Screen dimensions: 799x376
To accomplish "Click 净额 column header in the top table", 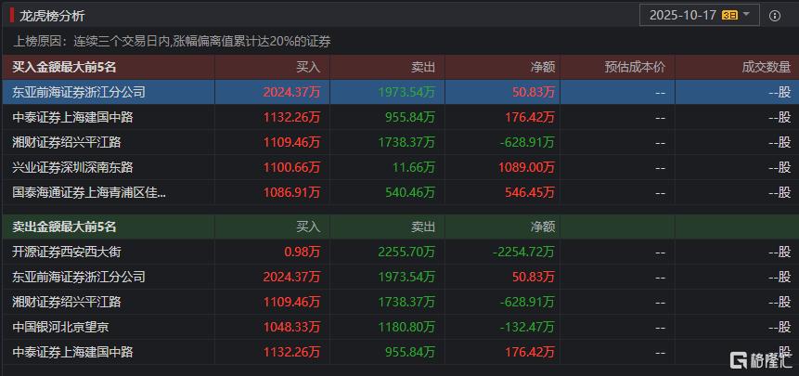I will pyautogui.click(x=543, y=67).
